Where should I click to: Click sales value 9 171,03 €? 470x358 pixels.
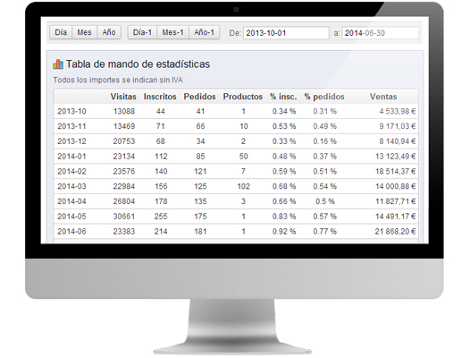[398, 126]
